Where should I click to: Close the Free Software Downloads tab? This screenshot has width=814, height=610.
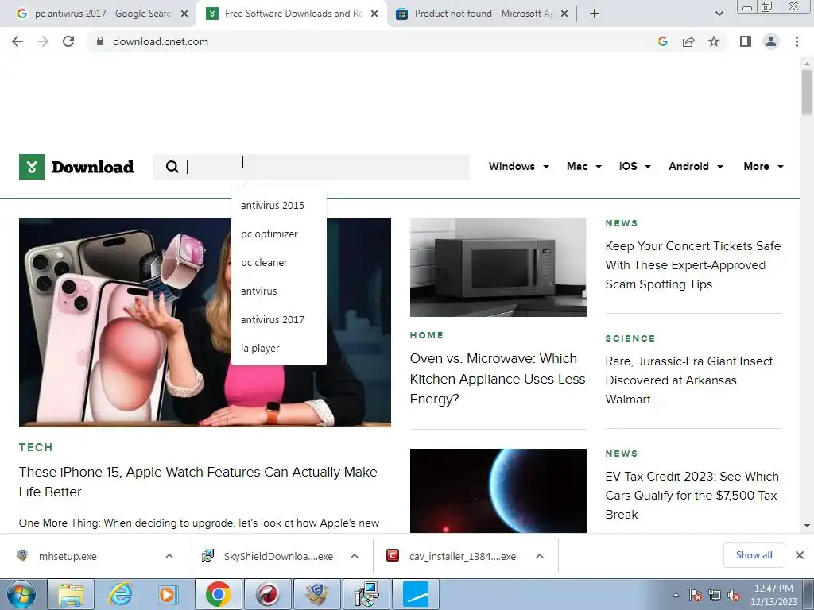pos(374,14)
